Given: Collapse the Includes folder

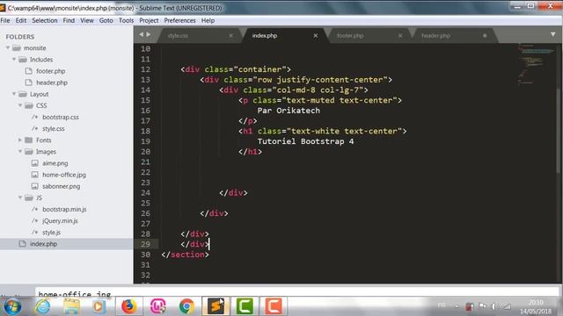Looking at the screenshot, I should click(14, 59).
